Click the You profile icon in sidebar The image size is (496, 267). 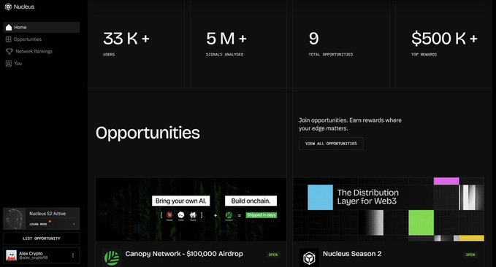tap(9, 63)
